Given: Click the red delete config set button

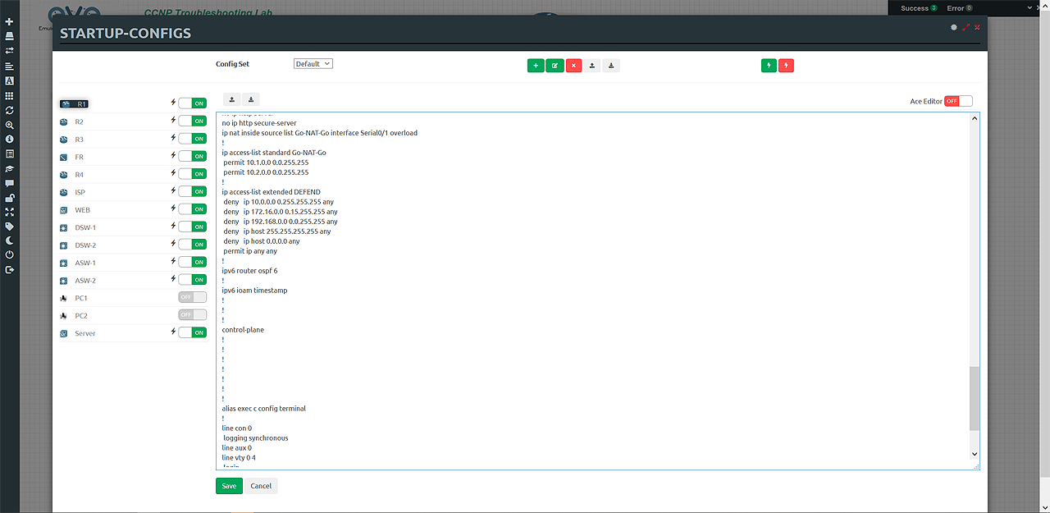Looking at the screenshot, I should (x=573, y=66).
